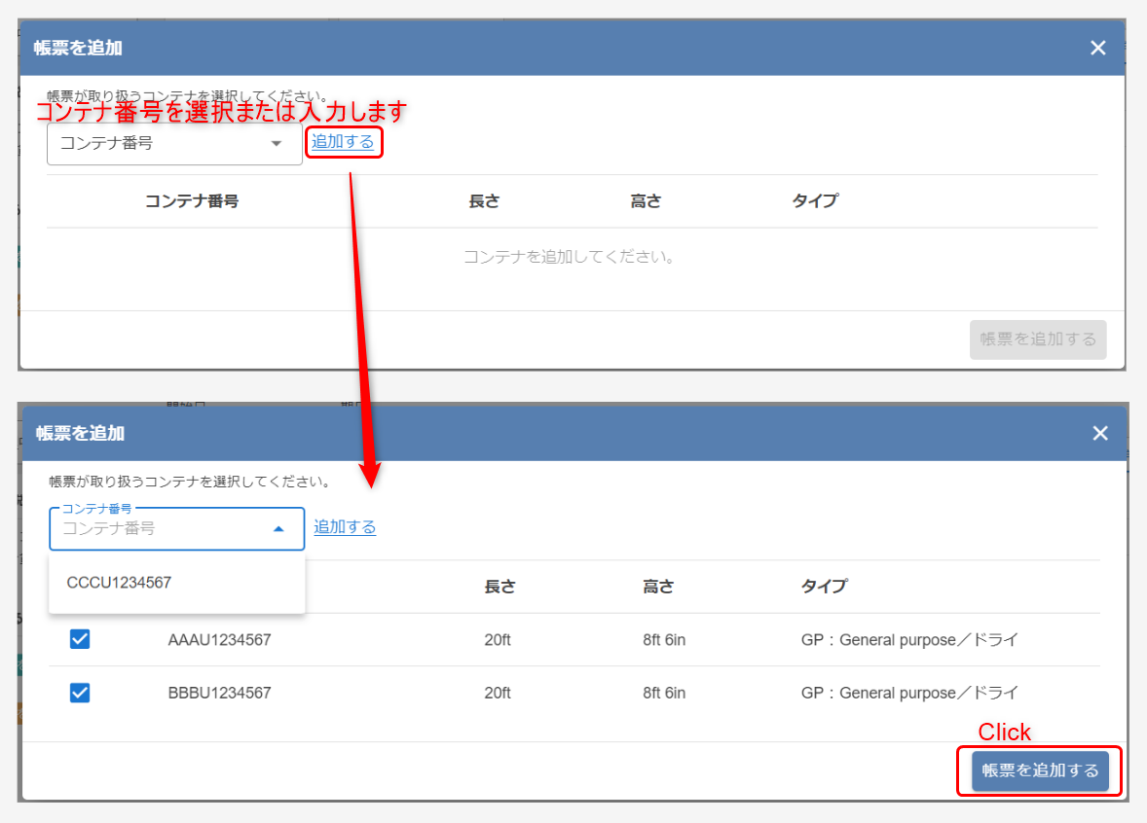Click the 20ft length cell in BBBU1234567 row
The height and width of the screenshot is (823, 1147).
(498, 694)
